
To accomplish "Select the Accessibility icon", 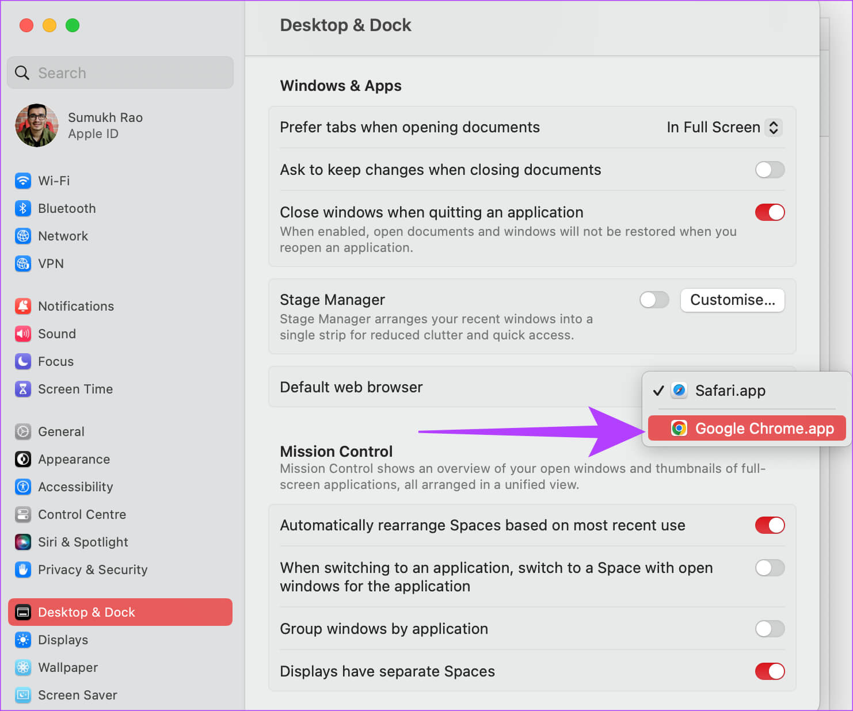I will click(x=23, y=487).
